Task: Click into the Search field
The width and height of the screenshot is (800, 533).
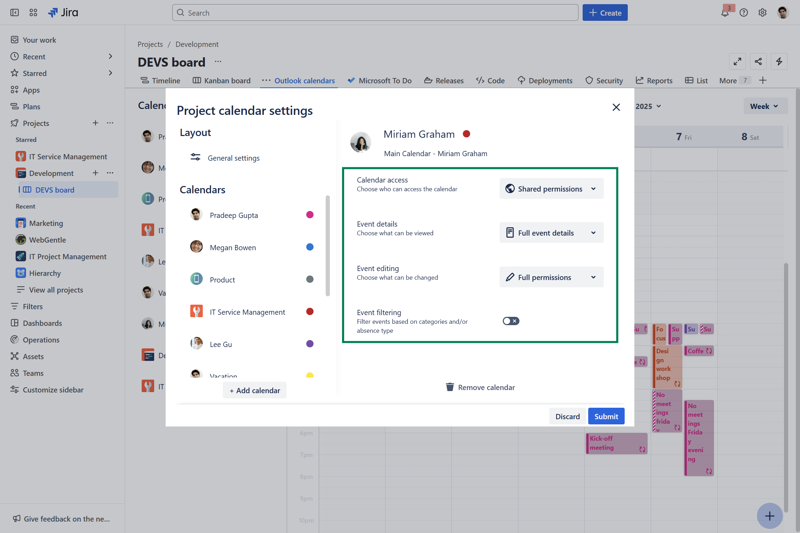Action: [375, 13]
